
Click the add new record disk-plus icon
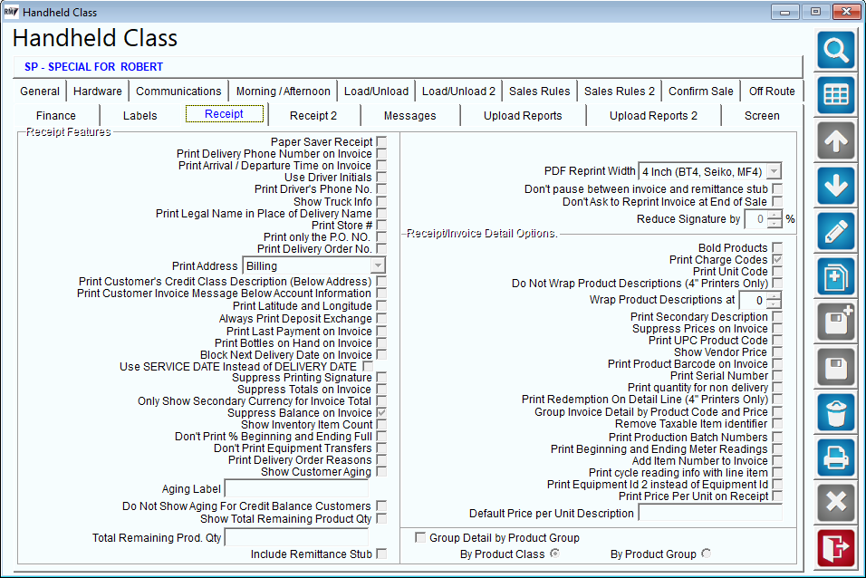pyautogui.click(x=835, y=322)
